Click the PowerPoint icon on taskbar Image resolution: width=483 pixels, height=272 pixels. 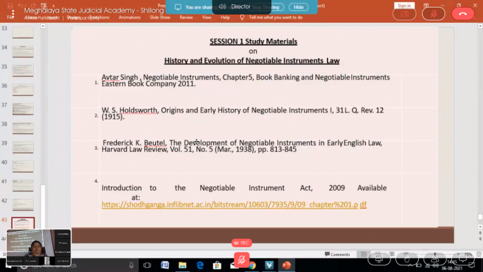click(287, 265)
